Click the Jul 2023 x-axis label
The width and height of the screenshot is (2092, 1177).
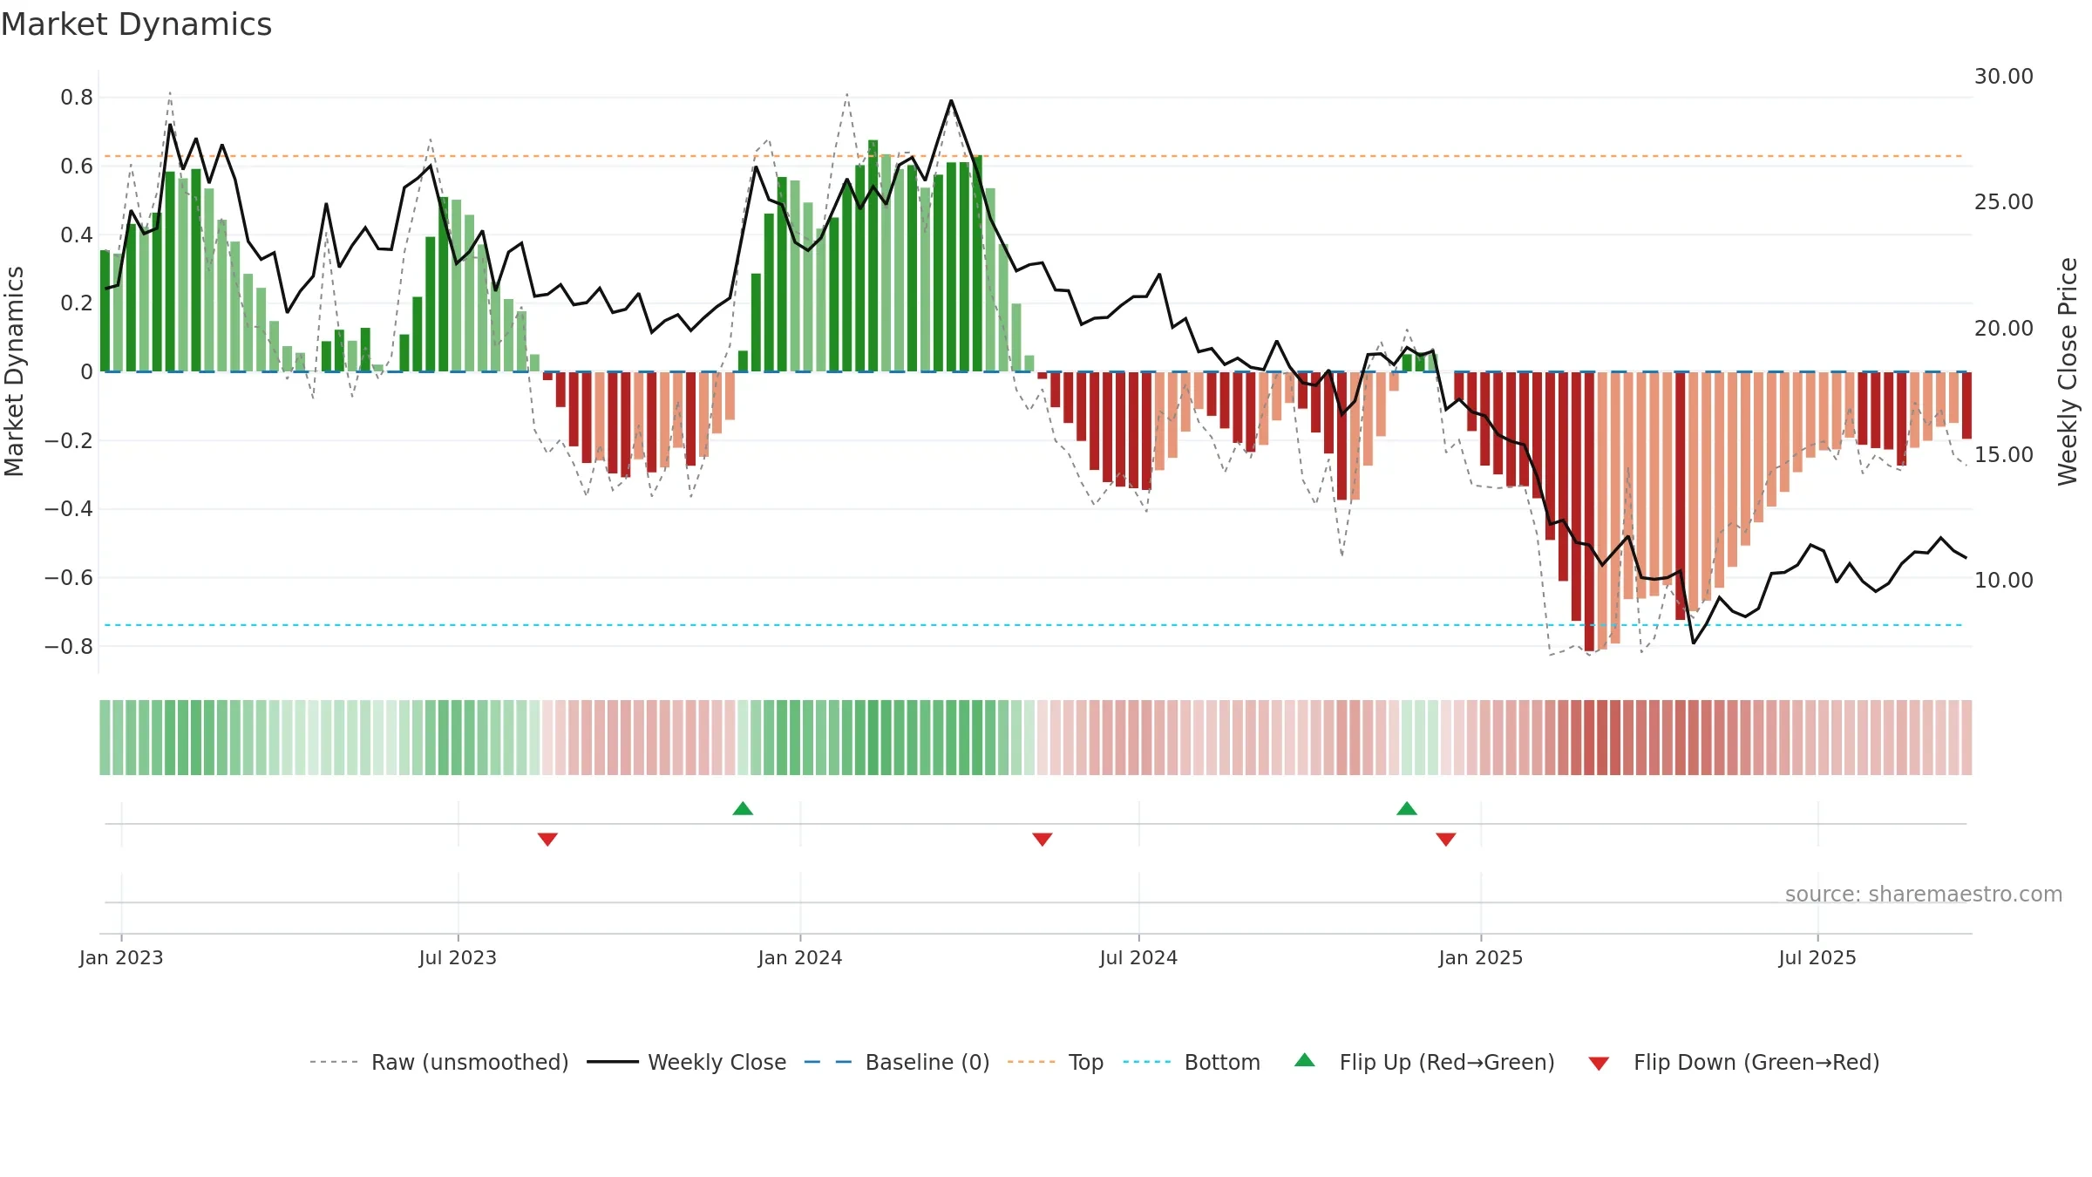click(458, 957)
